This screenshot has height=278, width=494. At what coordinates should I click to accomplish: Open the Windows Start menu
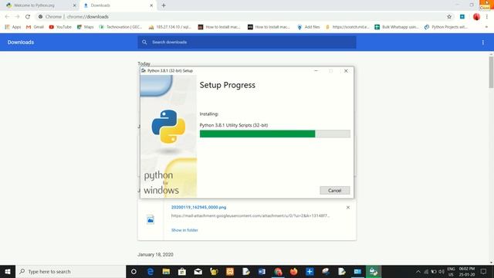coord(8,271)
